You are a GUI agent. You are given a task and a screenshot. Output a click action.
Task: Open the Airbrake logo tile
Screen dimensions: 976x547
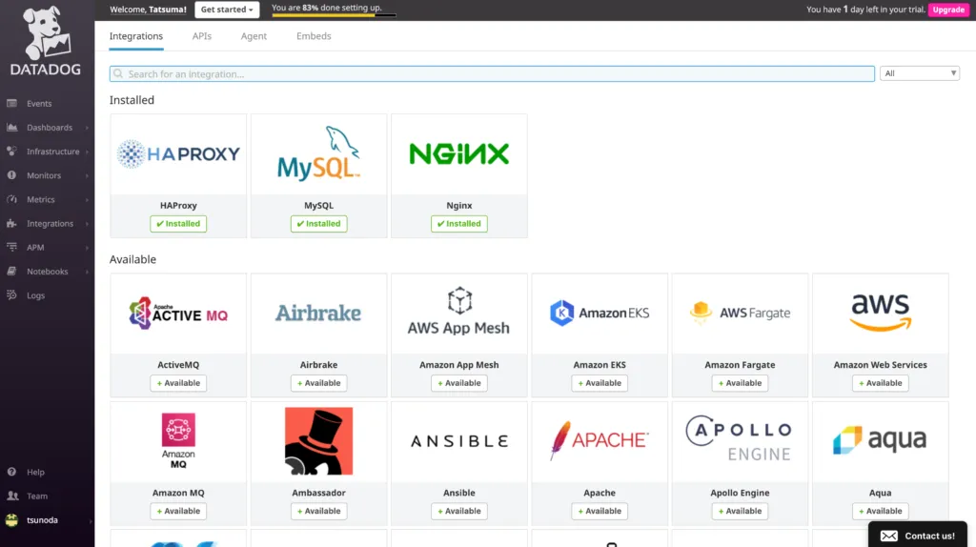click(x=318, y=313)
